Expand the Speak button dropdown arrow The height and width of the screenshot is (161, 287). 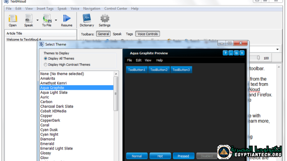tap(37, 20)
